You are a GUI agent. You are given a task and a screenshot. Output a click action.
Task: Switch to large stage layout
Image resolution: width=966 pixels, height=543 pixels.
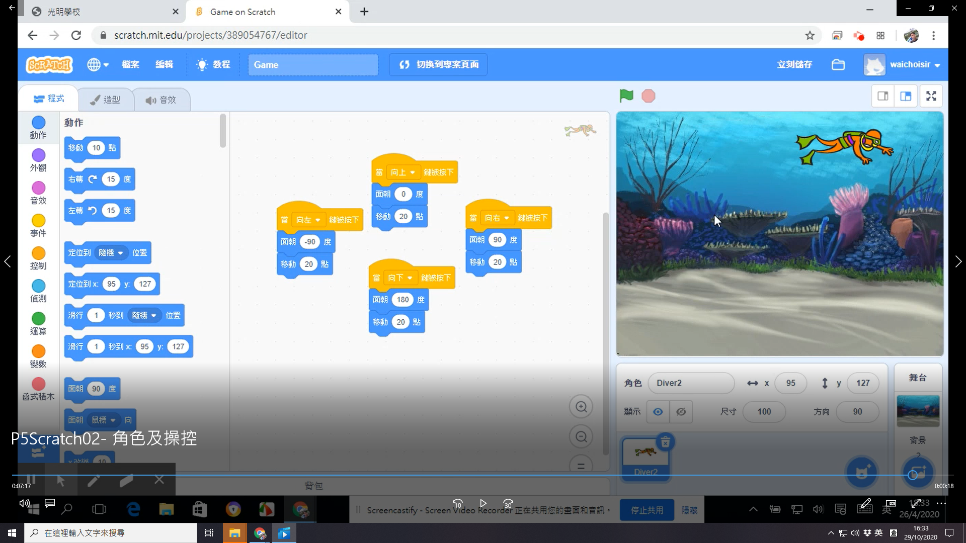(906, 96)
